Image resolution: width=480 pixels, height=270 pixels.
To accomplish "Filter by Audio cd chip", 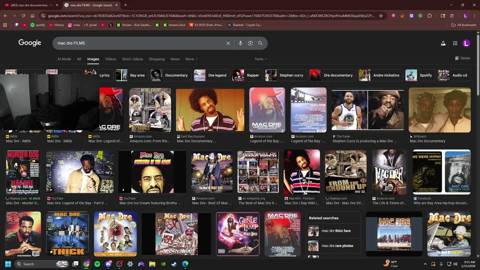I will 454,75.
